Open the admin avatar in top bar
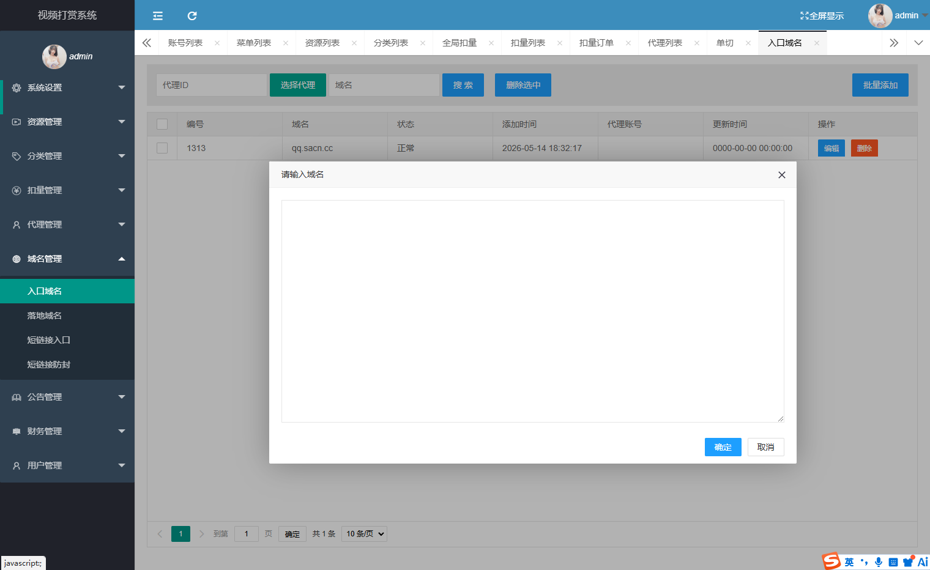 880,16
